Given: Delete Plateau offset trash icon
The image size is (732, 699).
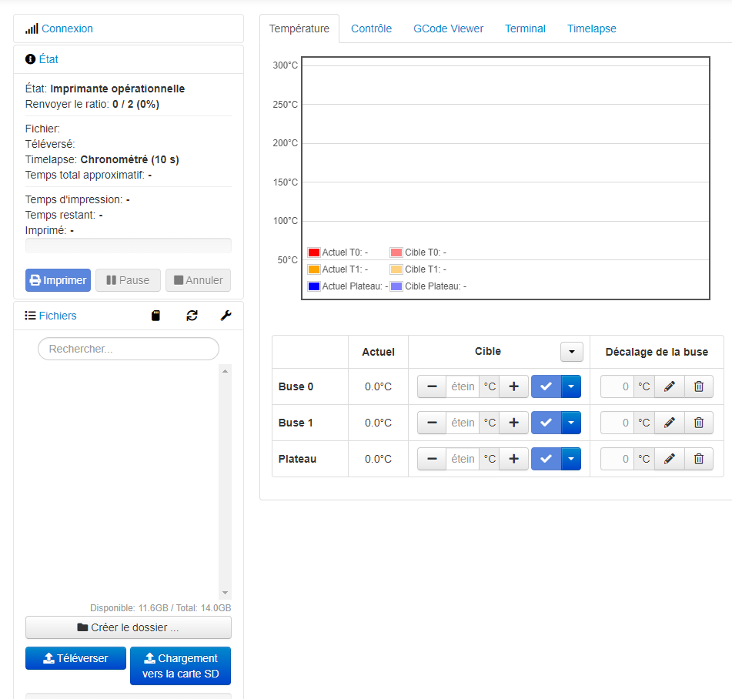Looking at the screenshot, I should point(699,459).
